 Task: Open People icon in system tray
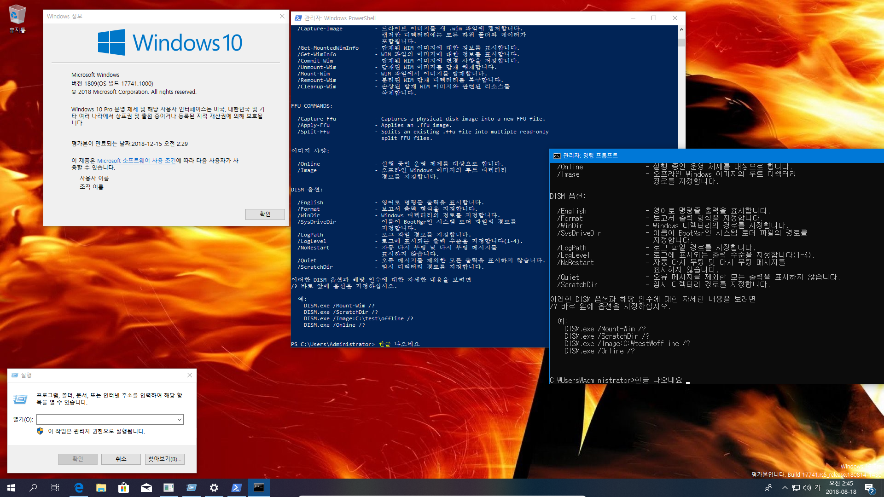point(768,488)
